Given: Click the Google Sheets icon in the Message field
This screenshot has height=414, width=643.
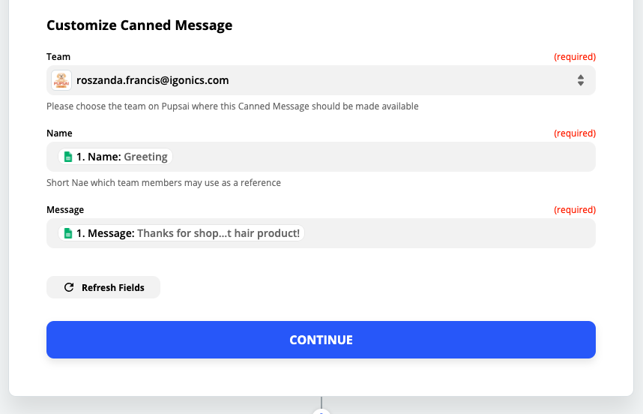Looking at the screenshot, I should coord(68,233).
